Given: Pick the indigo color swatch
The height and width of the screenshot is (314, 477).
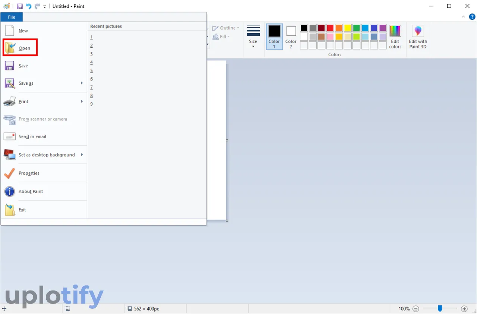Looking at the screenshot, I should point(374,28).
